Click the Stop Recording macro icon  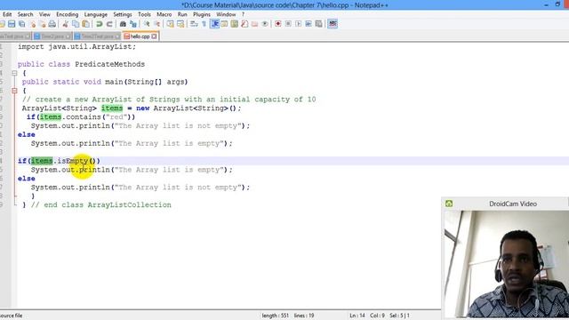(288, 24)
